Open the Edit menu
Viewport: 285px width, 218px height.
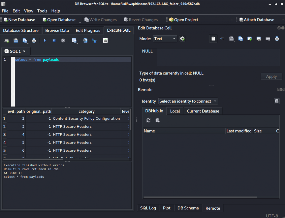(16, 11)
